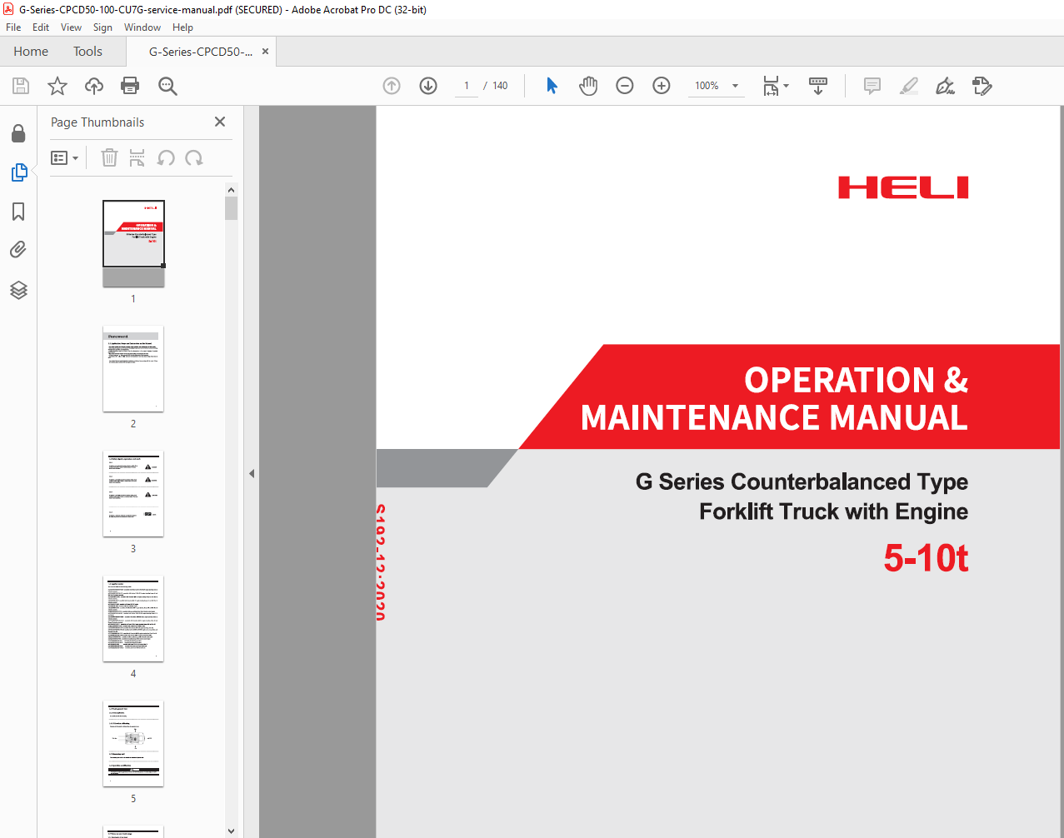Rotate pages clockwise
1064x838 pixels.
[194, 157]
